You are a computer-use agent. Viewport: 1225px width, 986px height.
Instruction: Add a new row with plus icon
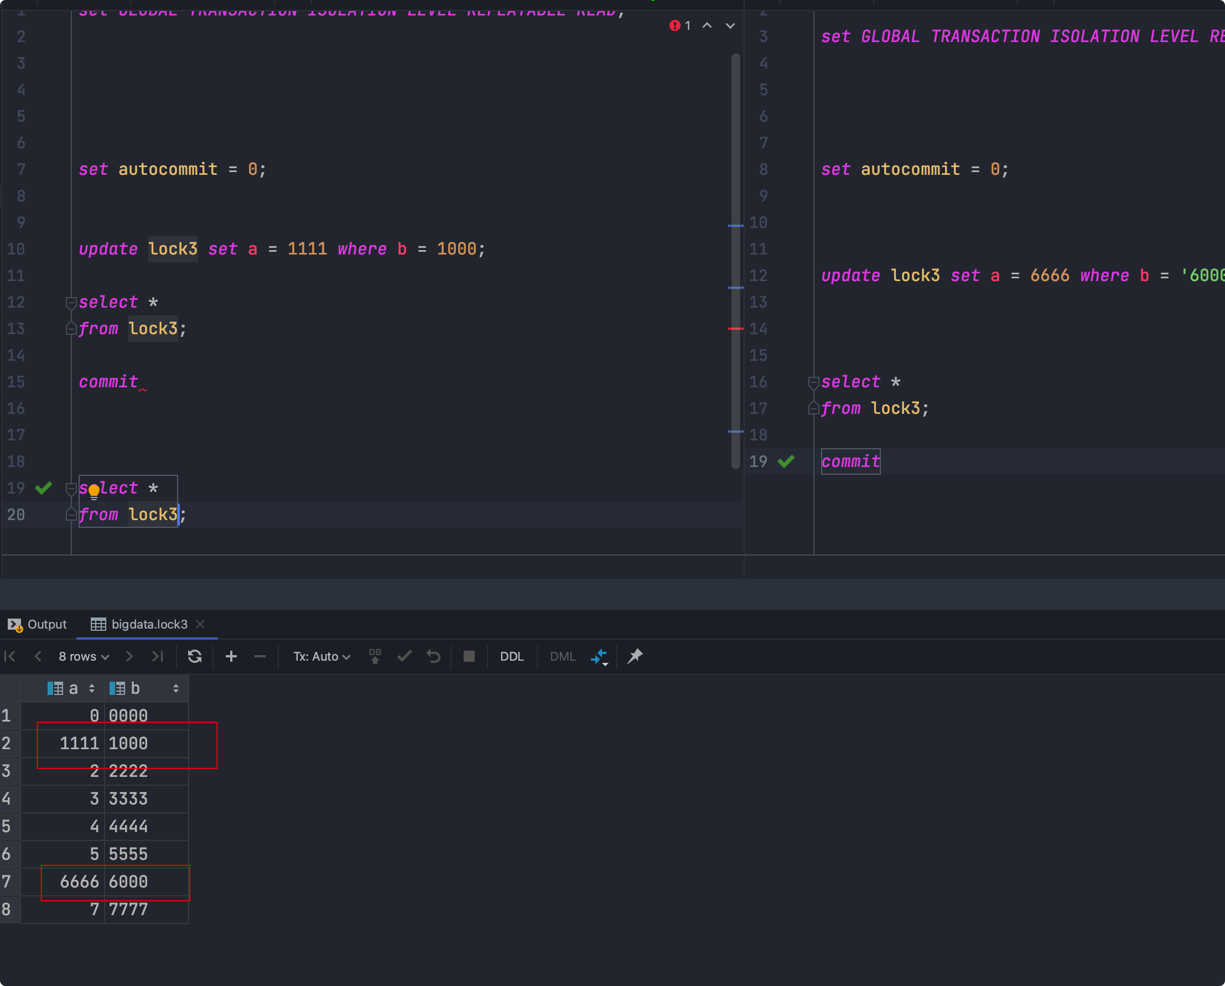click(231, 656)
